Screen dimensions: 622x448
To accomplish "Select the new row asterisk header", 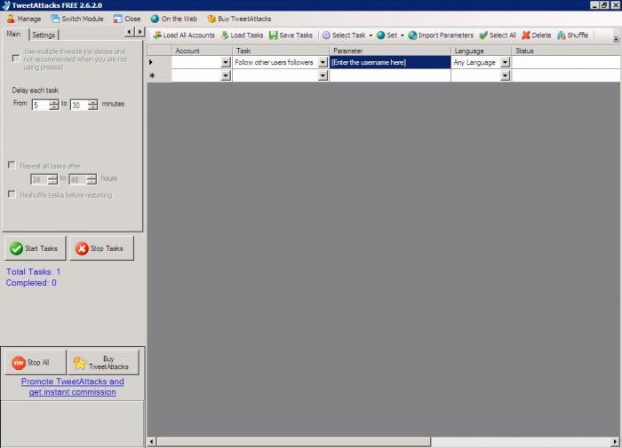I will (x=159, y=75).
